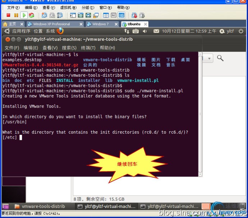The width and height of the screenshot is (248, 218).
Task: Click the Quick Switch toolbar icon
Action: (x=81, y=15)
